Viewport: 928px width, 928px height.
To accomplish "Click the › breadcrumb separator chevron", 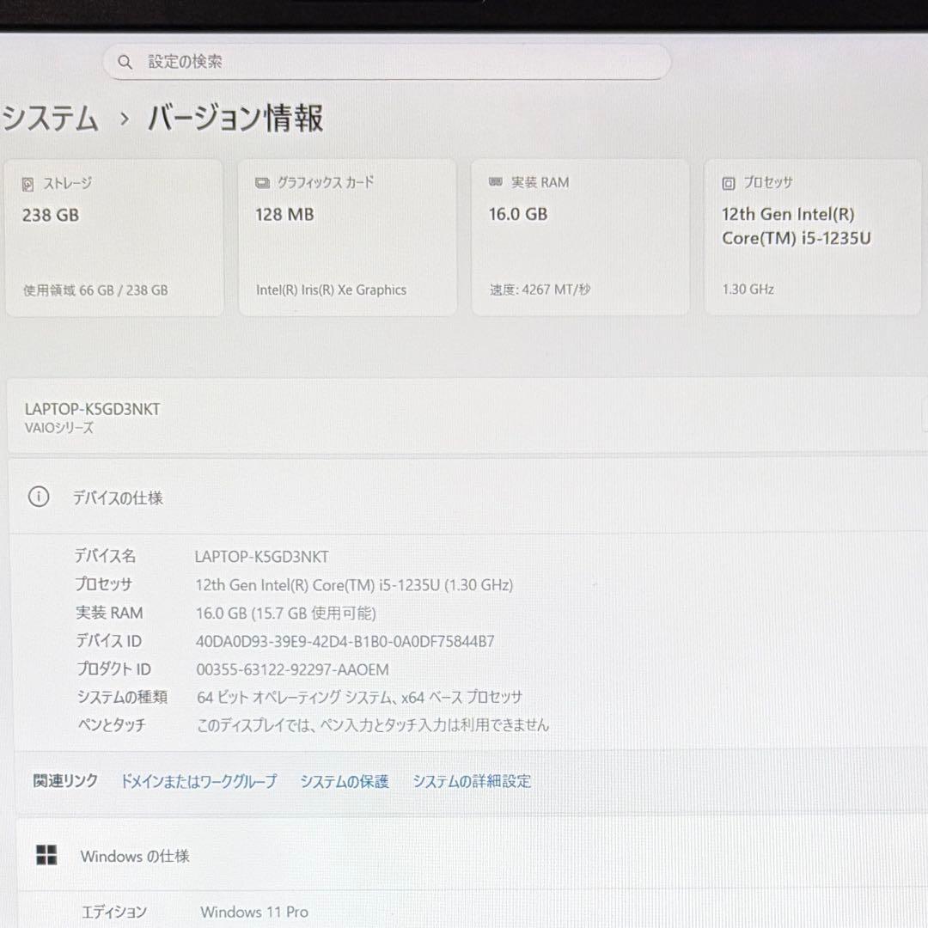I will click(125, 119).
